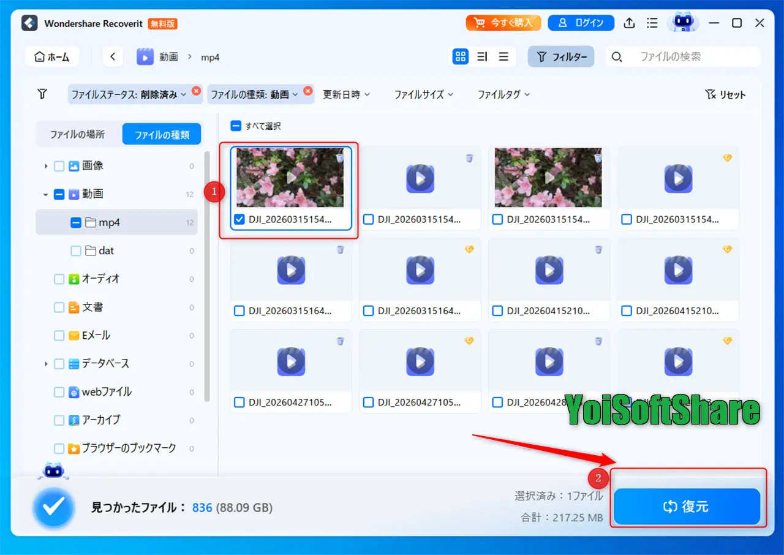Toggle the 画像 checkbox in the tree
Viewport: 784px width, 555px height.
coord(59,166)
